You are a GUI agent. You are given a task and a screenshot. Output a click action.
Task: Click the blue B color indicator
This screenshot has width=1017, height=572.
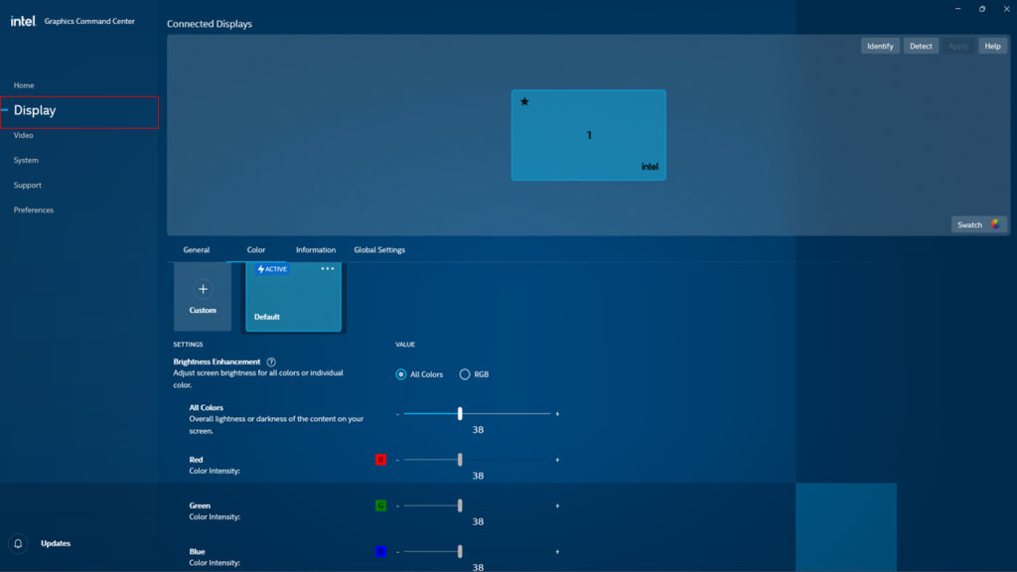[x=380, y=552]
